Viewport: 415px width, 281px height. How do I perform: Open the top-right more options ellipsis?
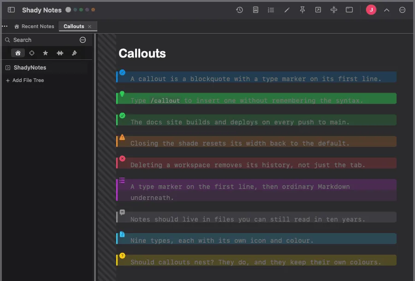[402, 10]
